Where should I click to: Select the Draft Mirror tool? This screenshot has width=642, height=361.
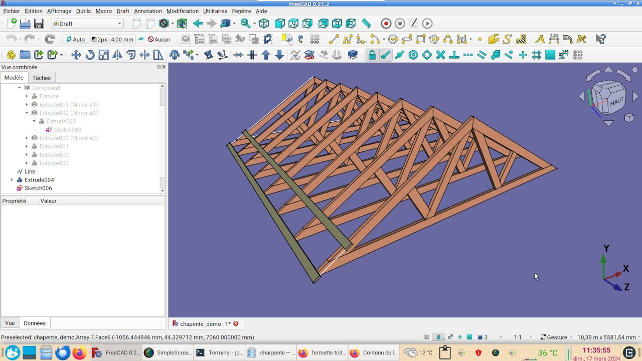tap(117, 55)
